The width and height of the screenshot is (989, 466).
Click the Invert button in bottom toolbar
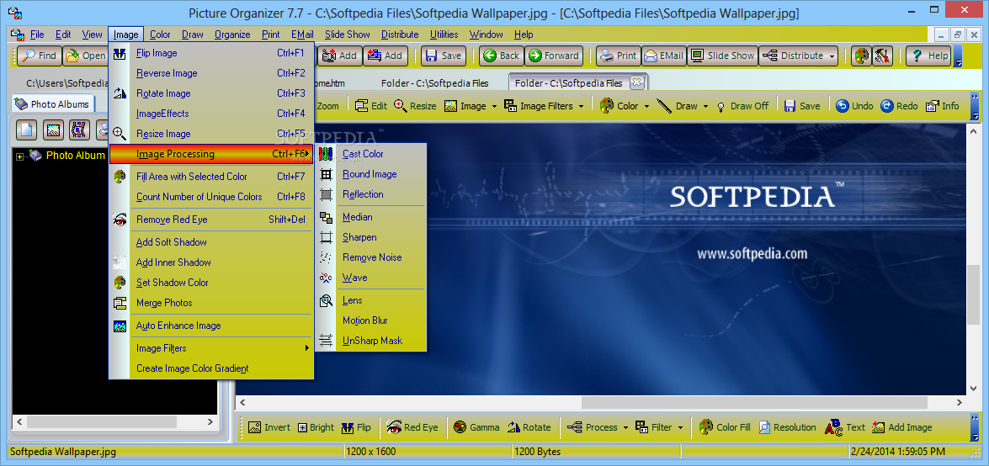(269, 427)
